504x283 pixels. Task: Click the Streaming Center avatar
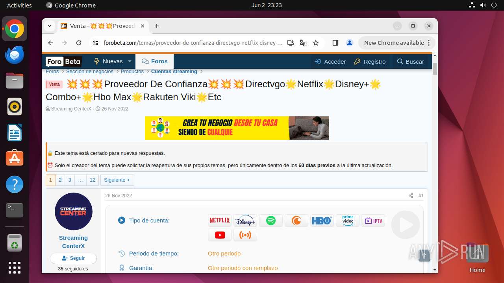pos(74,211)
